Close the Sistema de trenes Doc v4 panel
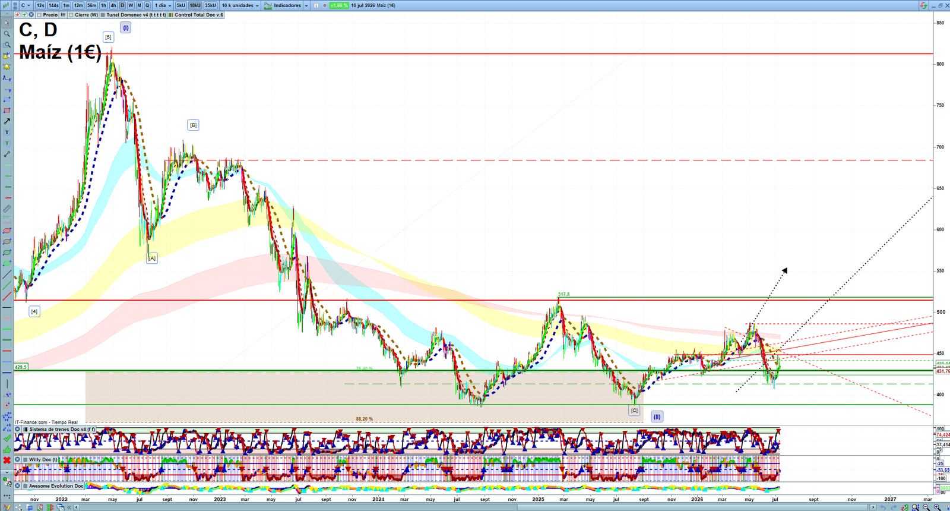Image resolution: width=950 pixels, height=511 pixels. (x=17, y=429)
